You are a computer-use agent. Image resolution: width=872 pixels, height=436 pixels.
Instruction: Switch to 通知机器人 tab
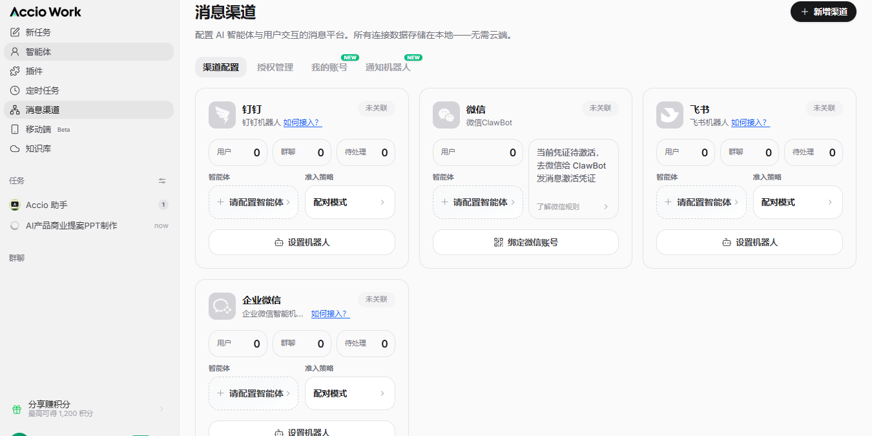[388, 67]
